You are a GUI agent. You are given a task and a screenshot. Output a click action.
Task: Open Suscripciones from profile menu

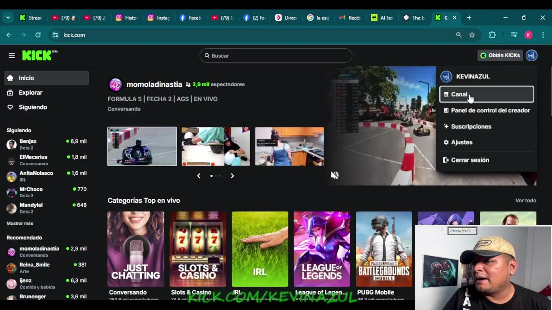pyautogui.click(x=486, y=127)
